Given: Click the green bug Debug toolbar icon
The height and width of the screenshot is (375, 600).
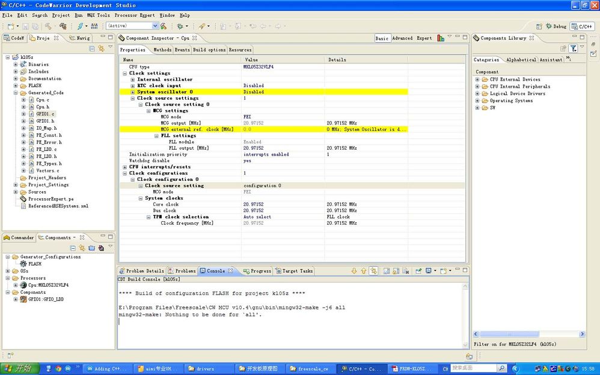Looking at the screenshot, I should (x=180, y=26).
